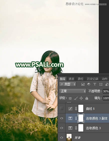Toggle lock transparent pixels icon
This screenshot has width=109, height=141.
70,98
